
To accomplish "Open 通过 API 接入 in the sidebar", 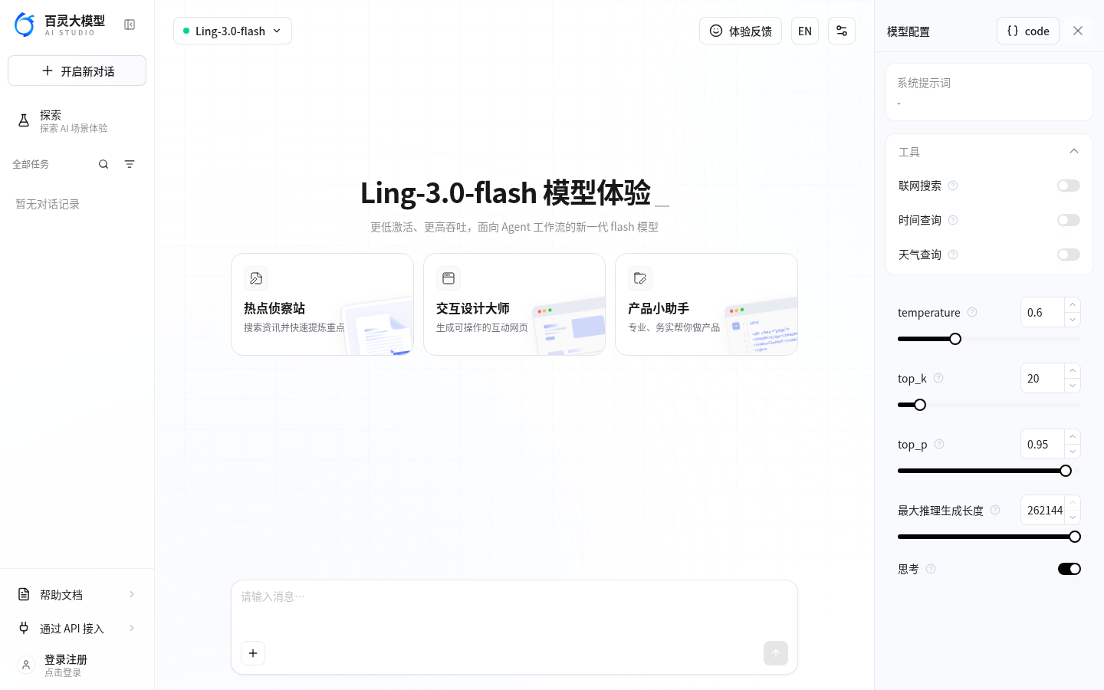I will coord(77,628).
